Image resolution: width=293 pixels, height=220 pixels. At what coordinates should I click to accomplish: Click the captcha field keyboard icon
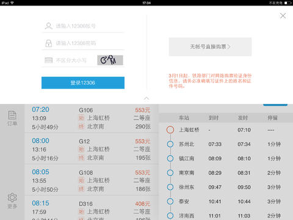pos(48,61)
